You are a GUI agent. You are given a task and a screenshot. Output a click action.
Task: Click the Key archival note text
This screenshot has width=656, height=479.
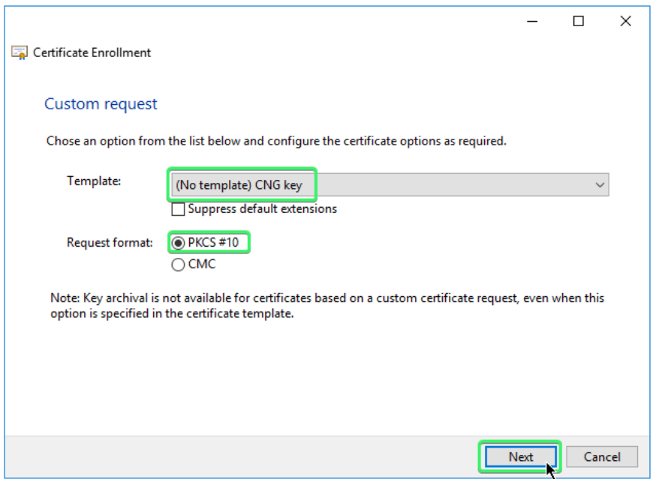[326, 306]
